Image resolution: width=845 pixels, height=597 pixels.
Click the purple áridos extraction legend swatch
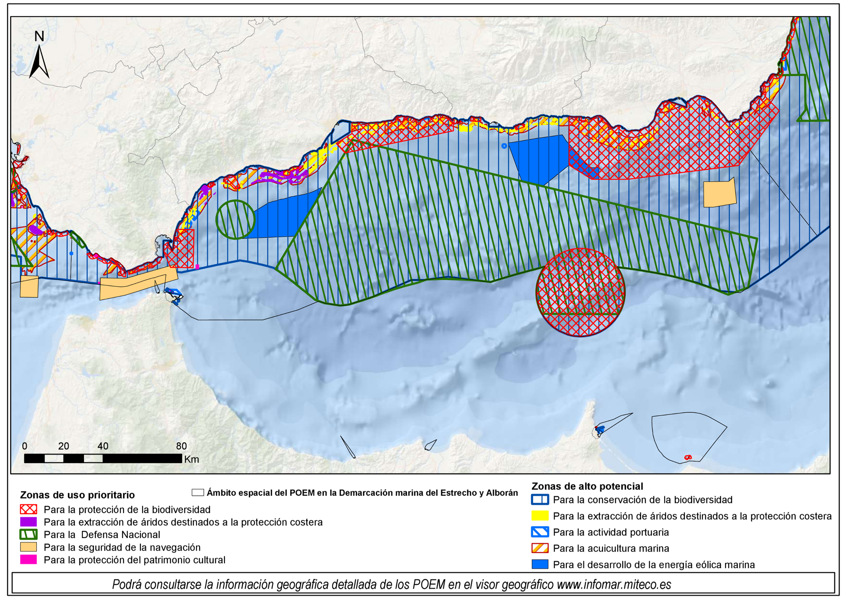[29, 522]
